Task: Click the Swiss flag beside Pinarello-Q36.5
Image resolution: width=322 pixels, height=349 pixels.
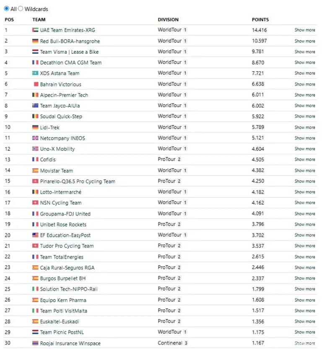Action: (35, 181)
